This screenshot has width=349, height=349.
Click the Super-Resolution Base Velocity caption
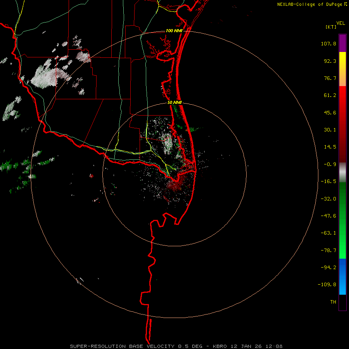pos(176,346)
